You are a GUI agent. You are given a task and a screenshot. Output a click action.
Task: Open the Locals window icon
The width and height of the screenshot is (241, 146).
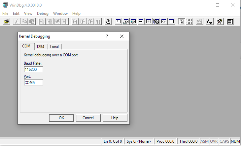click(133, 21)
